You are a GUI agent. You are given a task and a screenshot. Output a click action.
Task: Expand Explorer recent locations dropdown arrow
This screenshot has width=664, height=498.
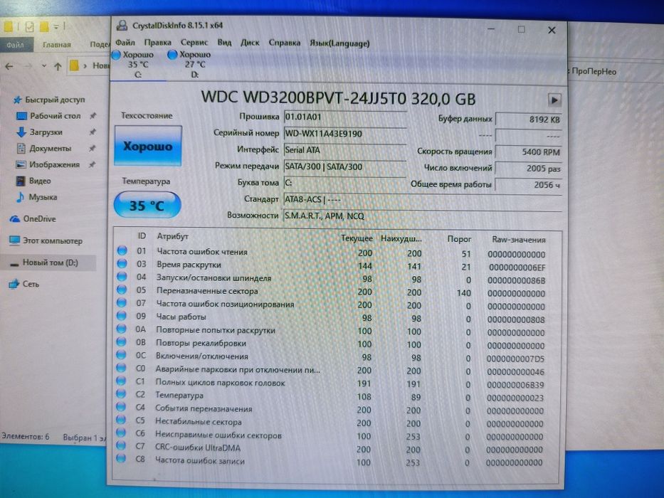click(44, 66)
